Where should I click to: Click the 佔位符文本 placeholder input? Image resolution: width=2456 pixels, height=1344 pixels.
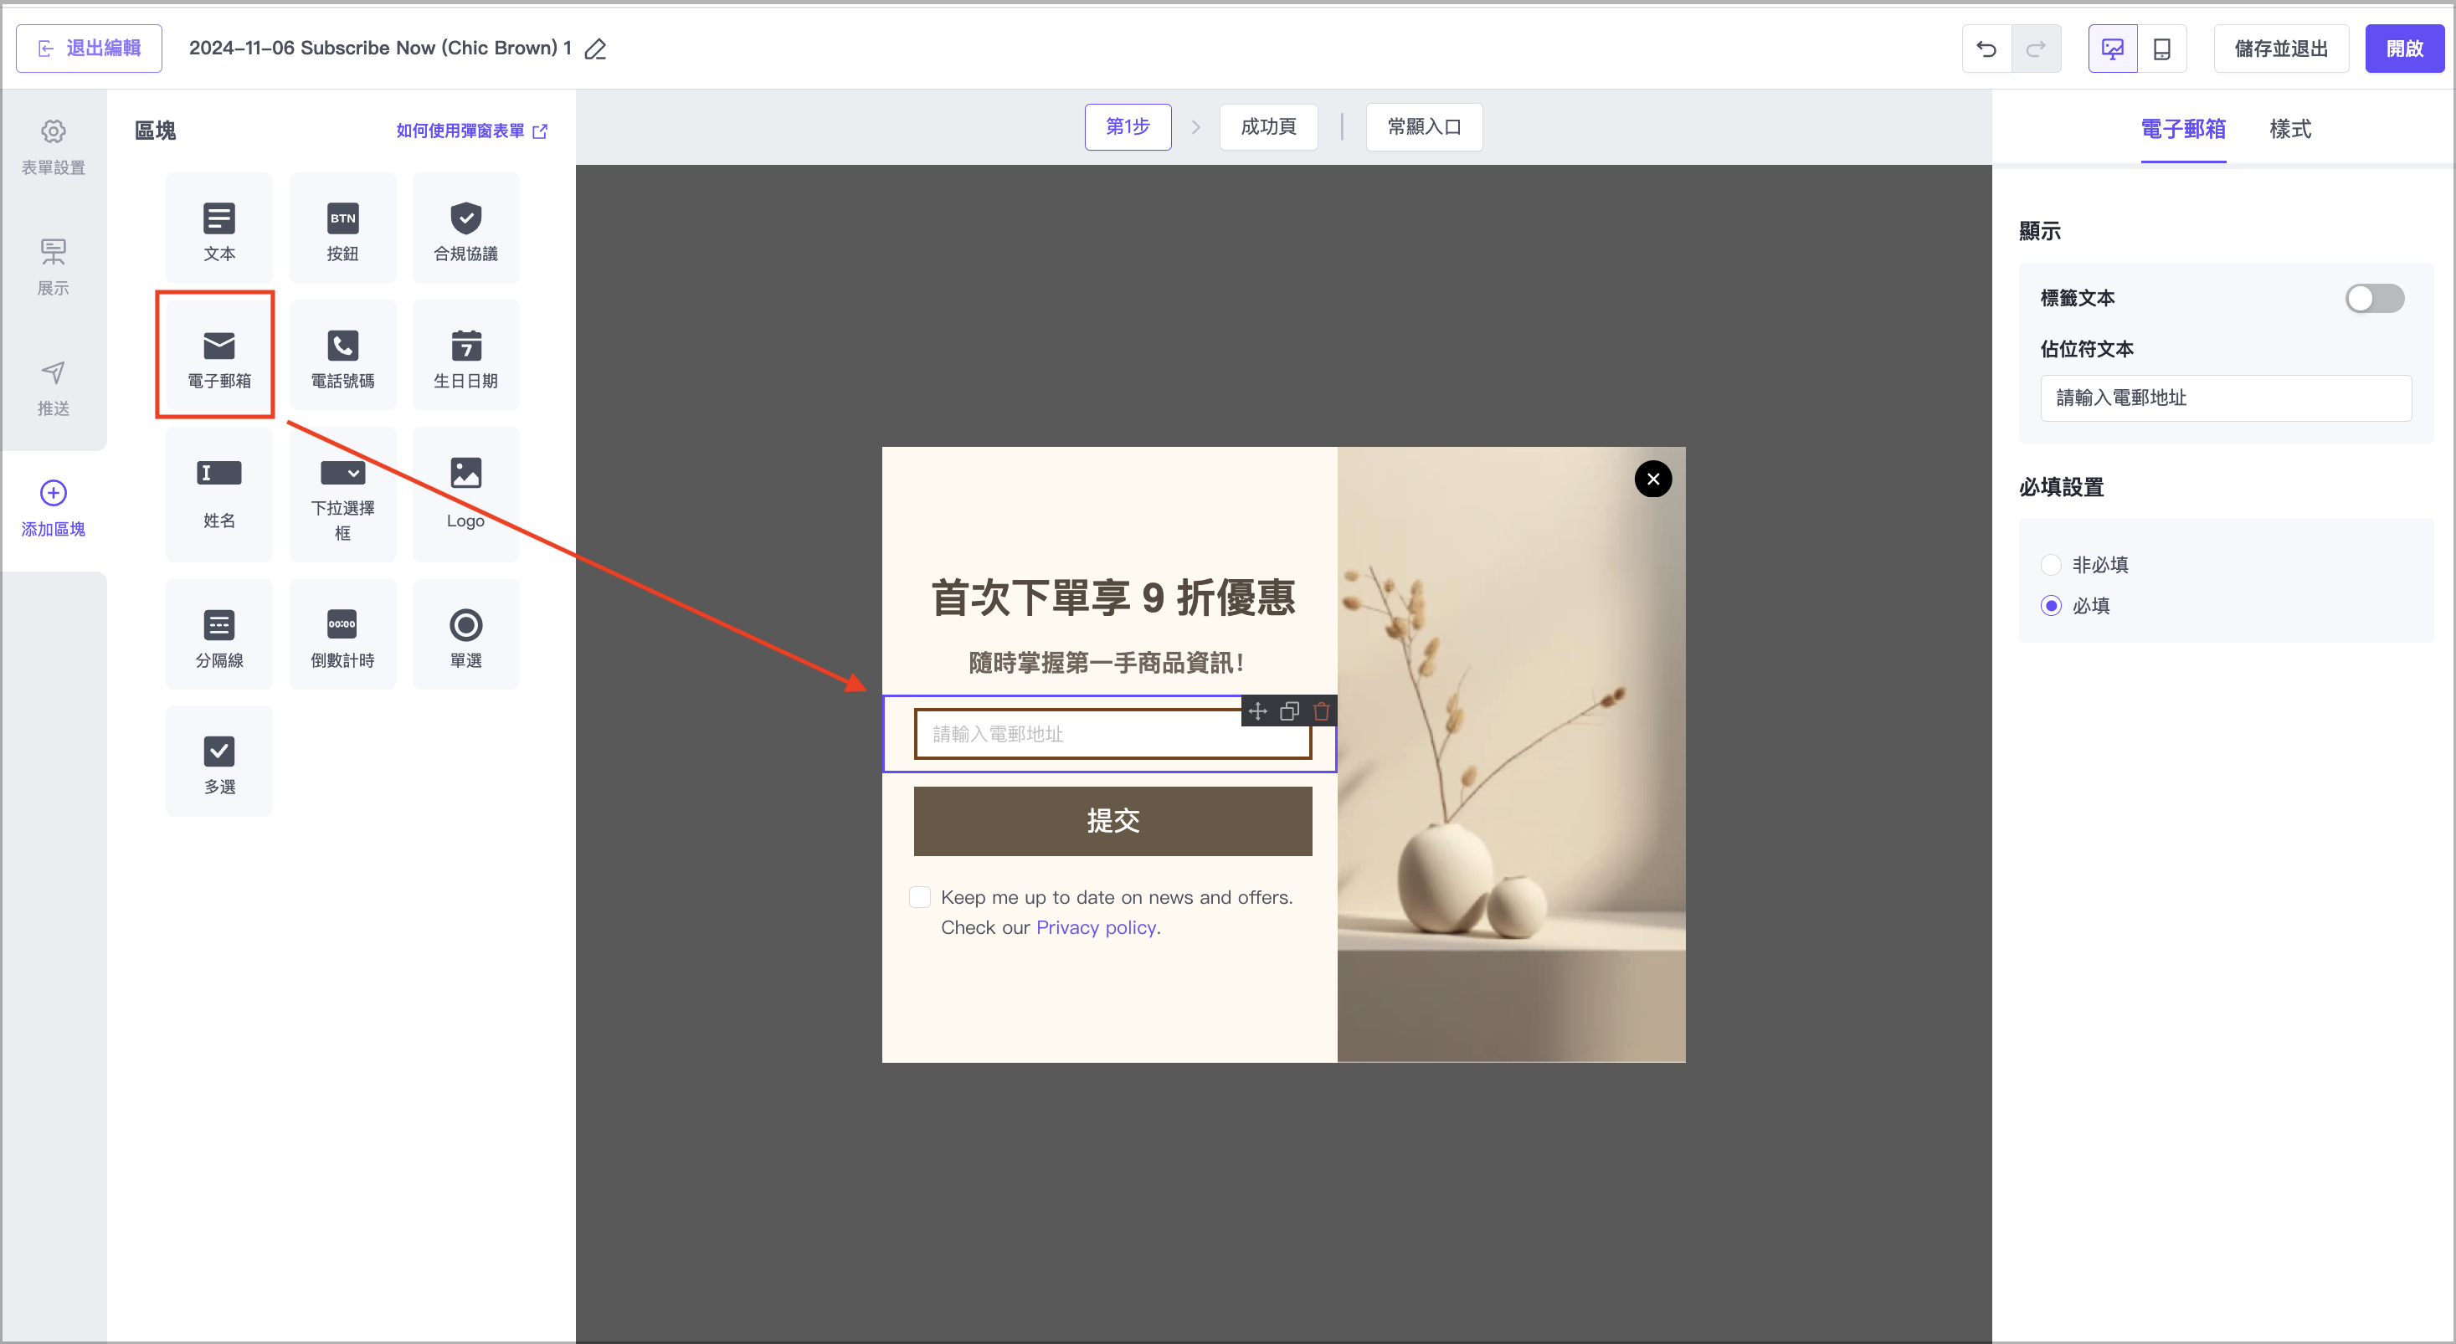2225,398
